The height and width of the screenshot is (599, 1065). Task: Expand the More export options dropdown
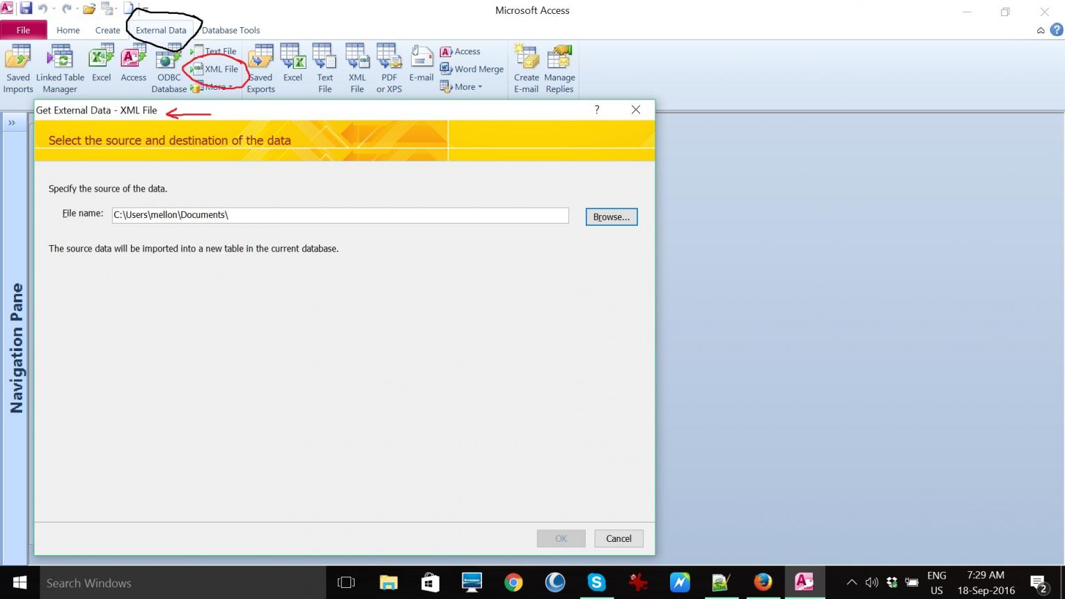(x=461, y=87)
